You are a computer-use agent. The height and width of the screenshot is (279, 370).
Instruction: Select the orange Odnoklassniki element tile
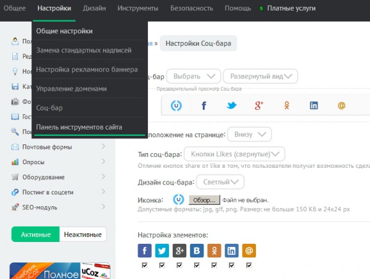(214, 251)
